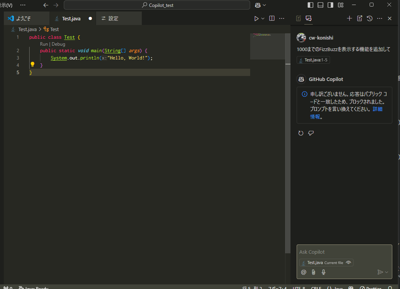
Task: Open chat in editor icon
Action: (x=360, y=18)
